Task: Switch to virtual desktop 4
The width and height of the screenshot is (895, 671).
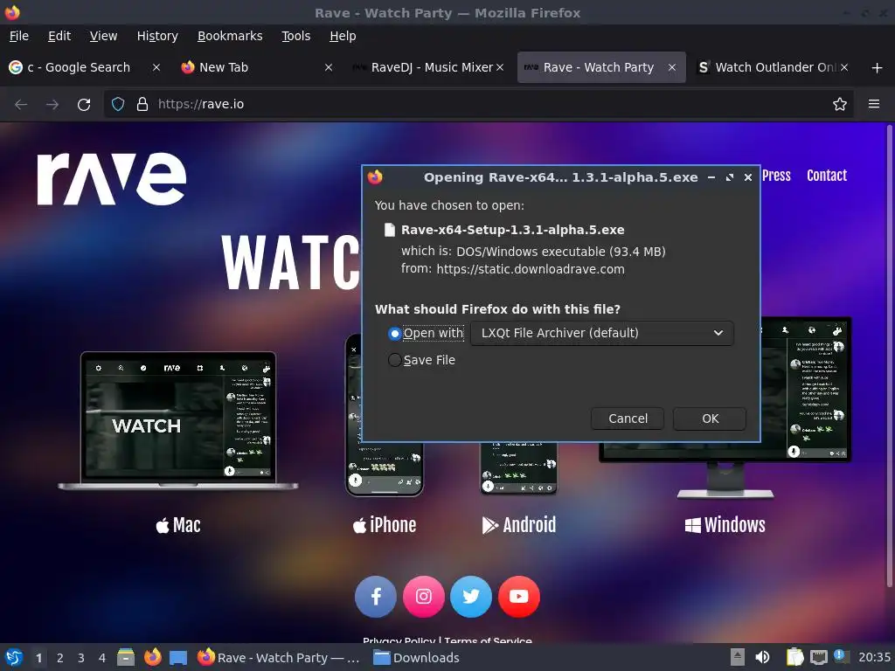Action: click(102, 658)
